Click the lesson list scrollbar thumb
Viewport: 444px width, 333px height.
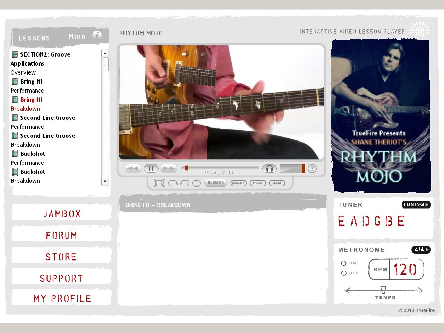pos(105,65)
